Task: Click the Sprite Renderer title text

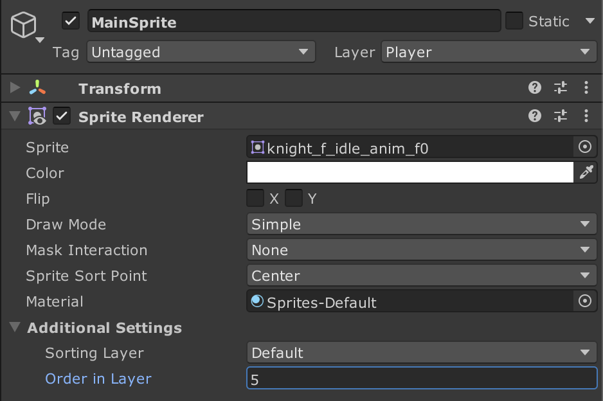Action: point(141,117)
